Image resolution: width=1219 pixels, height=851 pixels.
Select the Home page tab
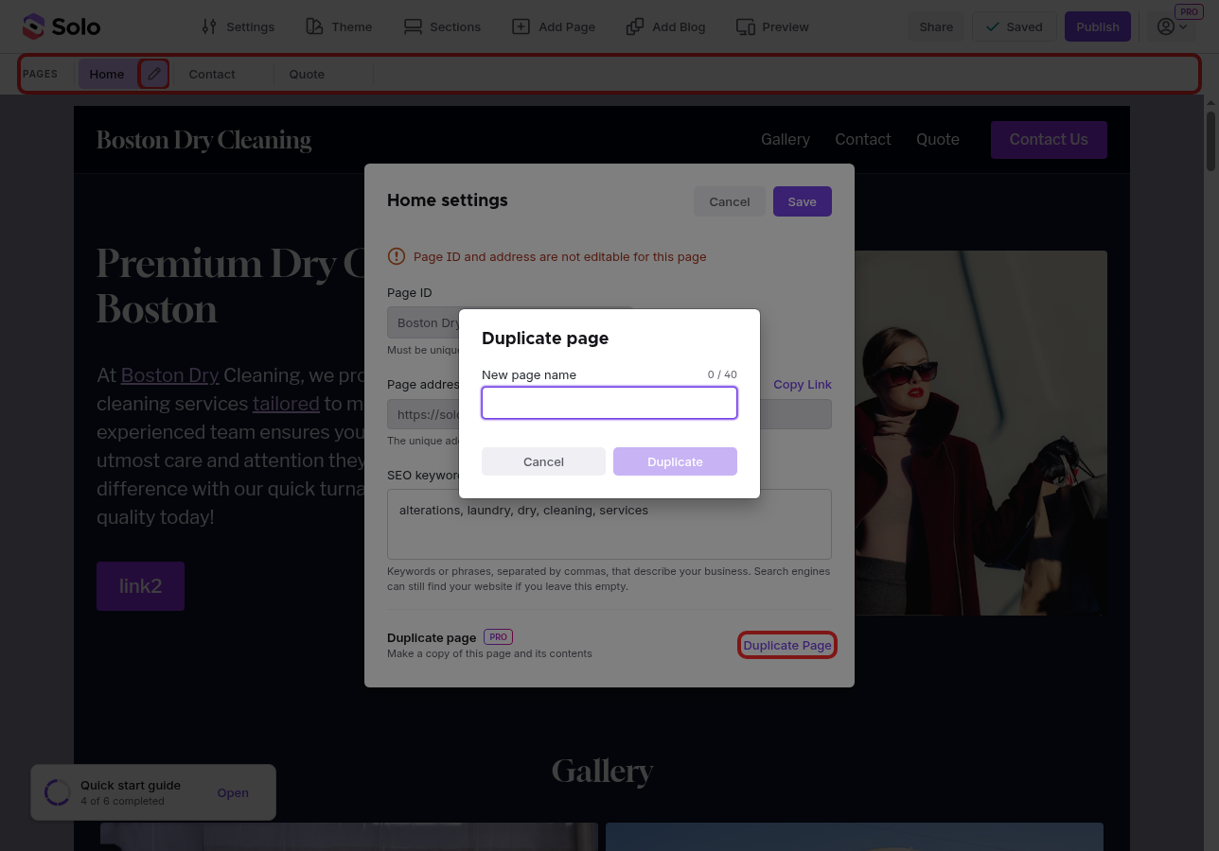107,74
